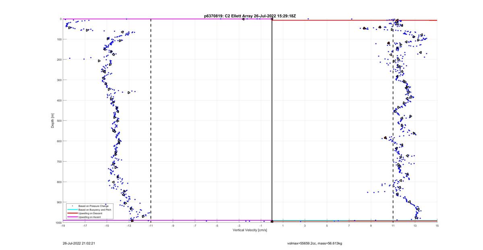Click legend entry 'Upwelling on Descent'
The width and height of the screenshot is (483, 250).
pos(91,213)
